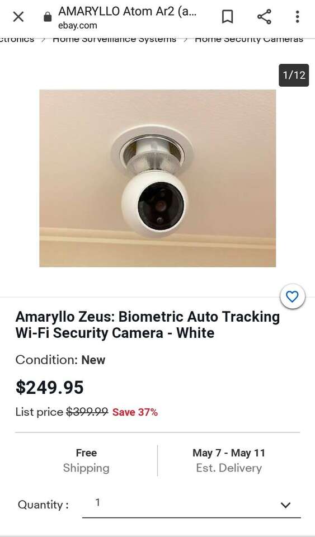Close the browser tab with X icon

coord(18,16)
